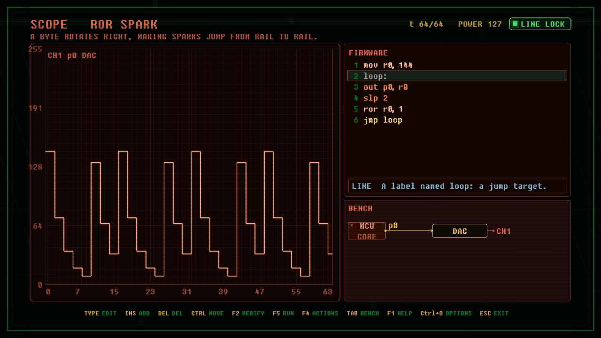Click the CH1 output label in bench
This screenshot has height=338, width=601.
(x=503, y=231)
